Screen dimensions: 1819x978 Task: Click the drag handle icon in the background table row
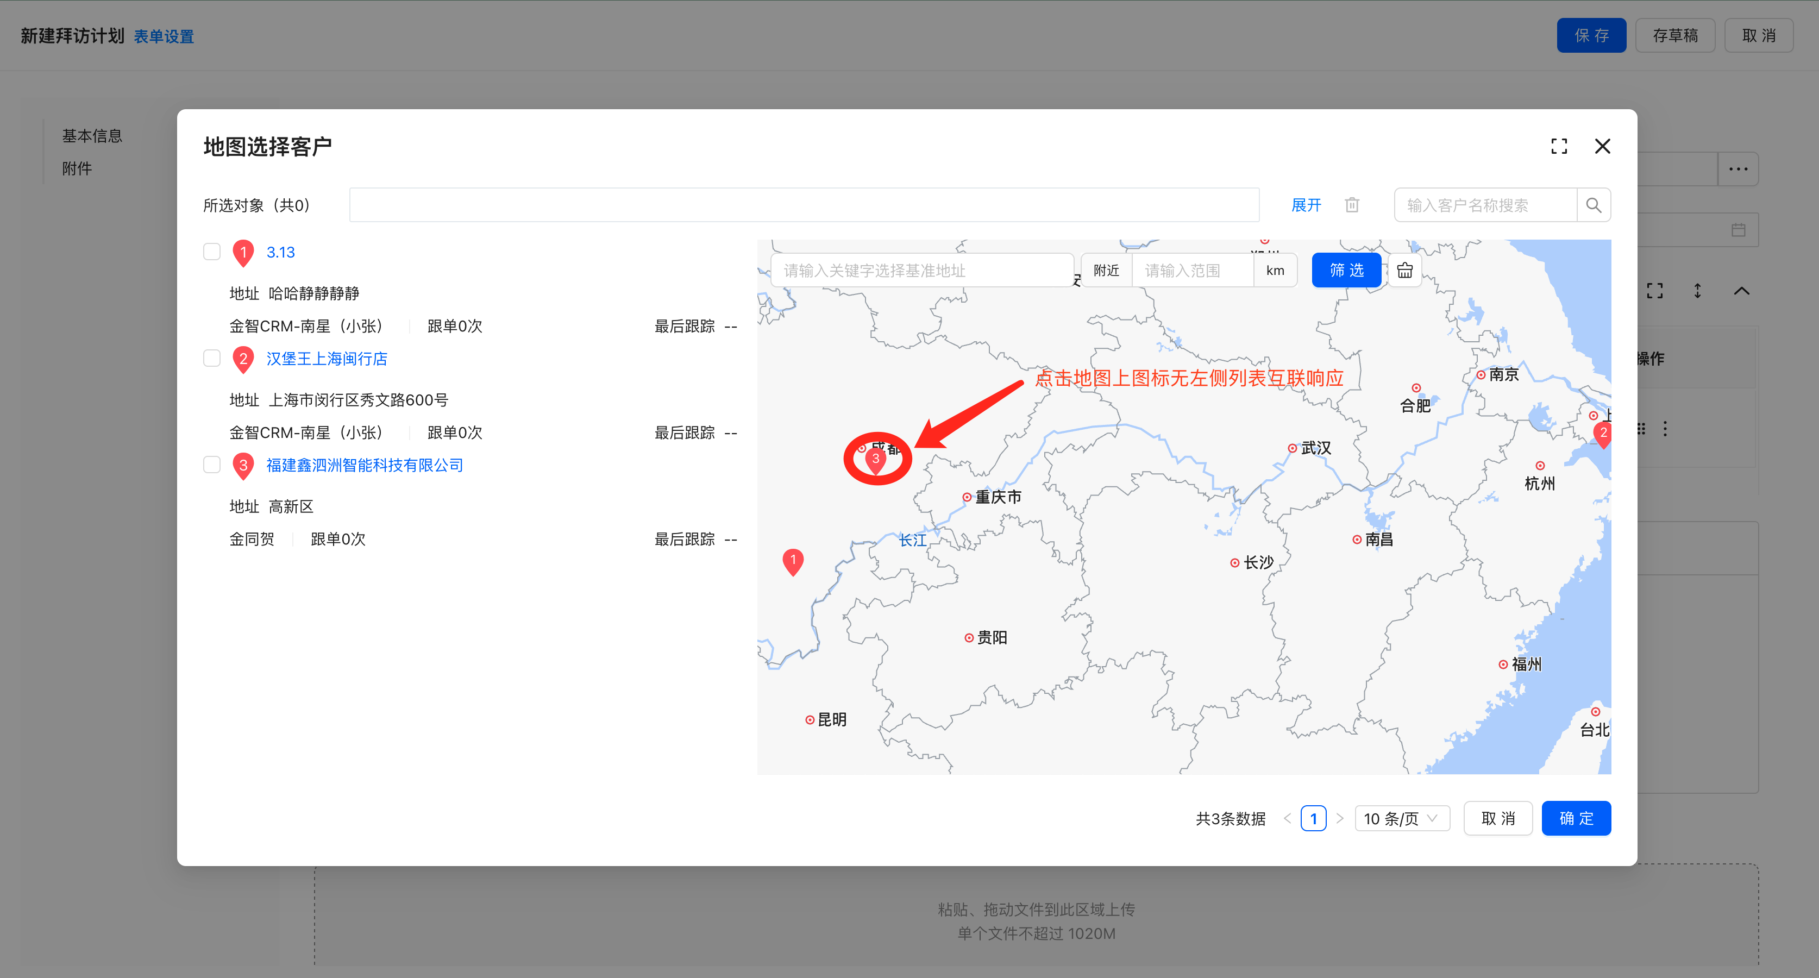[1641, 429]
